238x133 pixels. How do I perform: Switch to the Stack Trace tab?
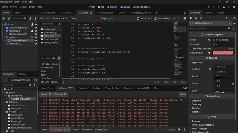pyautogui.click(x=47, y=88)
